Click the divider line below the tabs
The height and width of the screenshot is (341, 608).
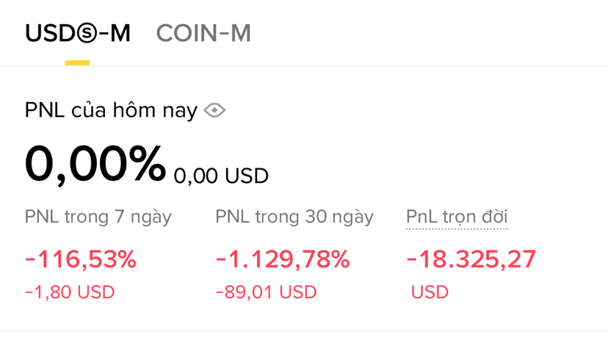[x=304, y=66]
